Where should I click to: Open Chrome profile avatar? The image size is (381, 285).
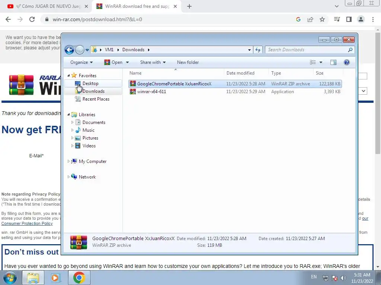(x=361, y=19)
